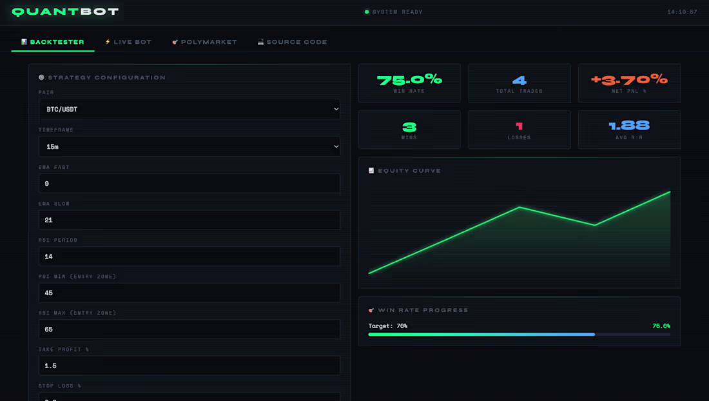The width and height of the screenshot is (709, 401).
Task: Click the Win Rate Progress target icon
Action: click(371, 310)
